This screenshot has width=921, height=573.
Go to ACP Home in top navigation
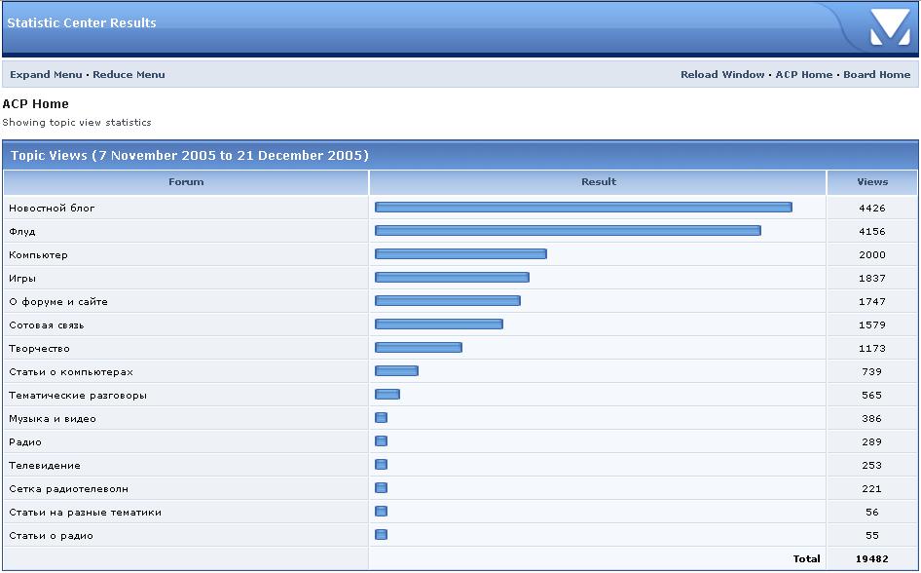point(803,75)
